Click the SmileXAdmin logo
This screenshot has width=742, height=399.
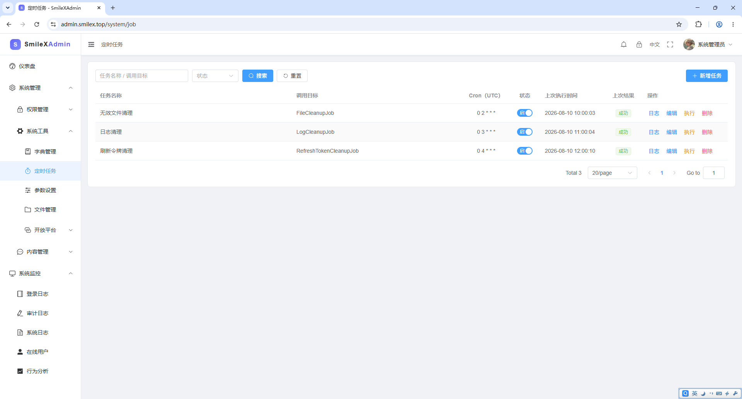click(40, 44)
